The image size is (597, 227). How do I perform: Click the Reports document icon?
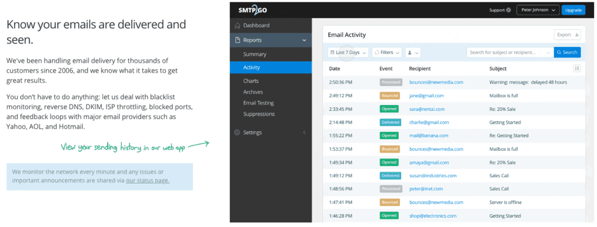click(237, 40)
